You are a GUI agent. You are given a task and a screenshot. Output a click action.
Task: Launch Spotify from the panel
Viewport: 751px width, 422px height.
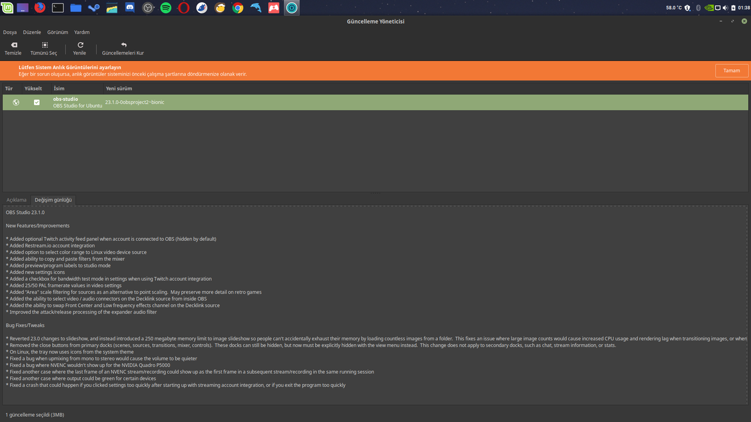coord(166,8)
